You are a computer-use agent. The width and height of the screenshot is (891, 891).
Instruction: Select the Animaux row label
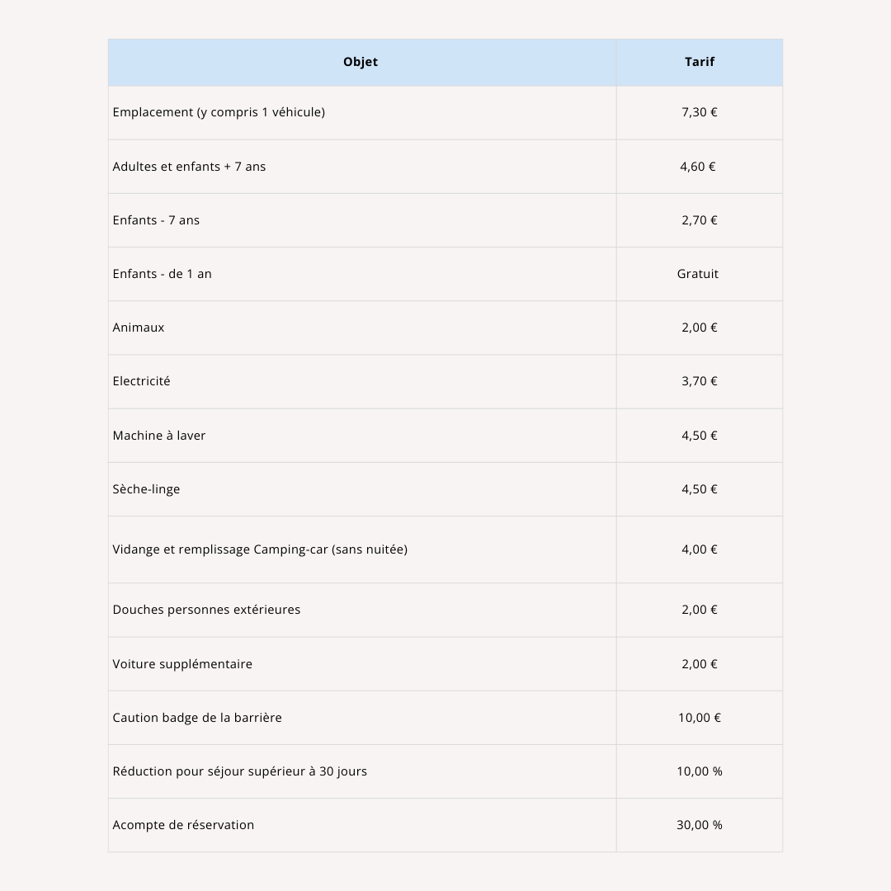click(x=139, y=328)
